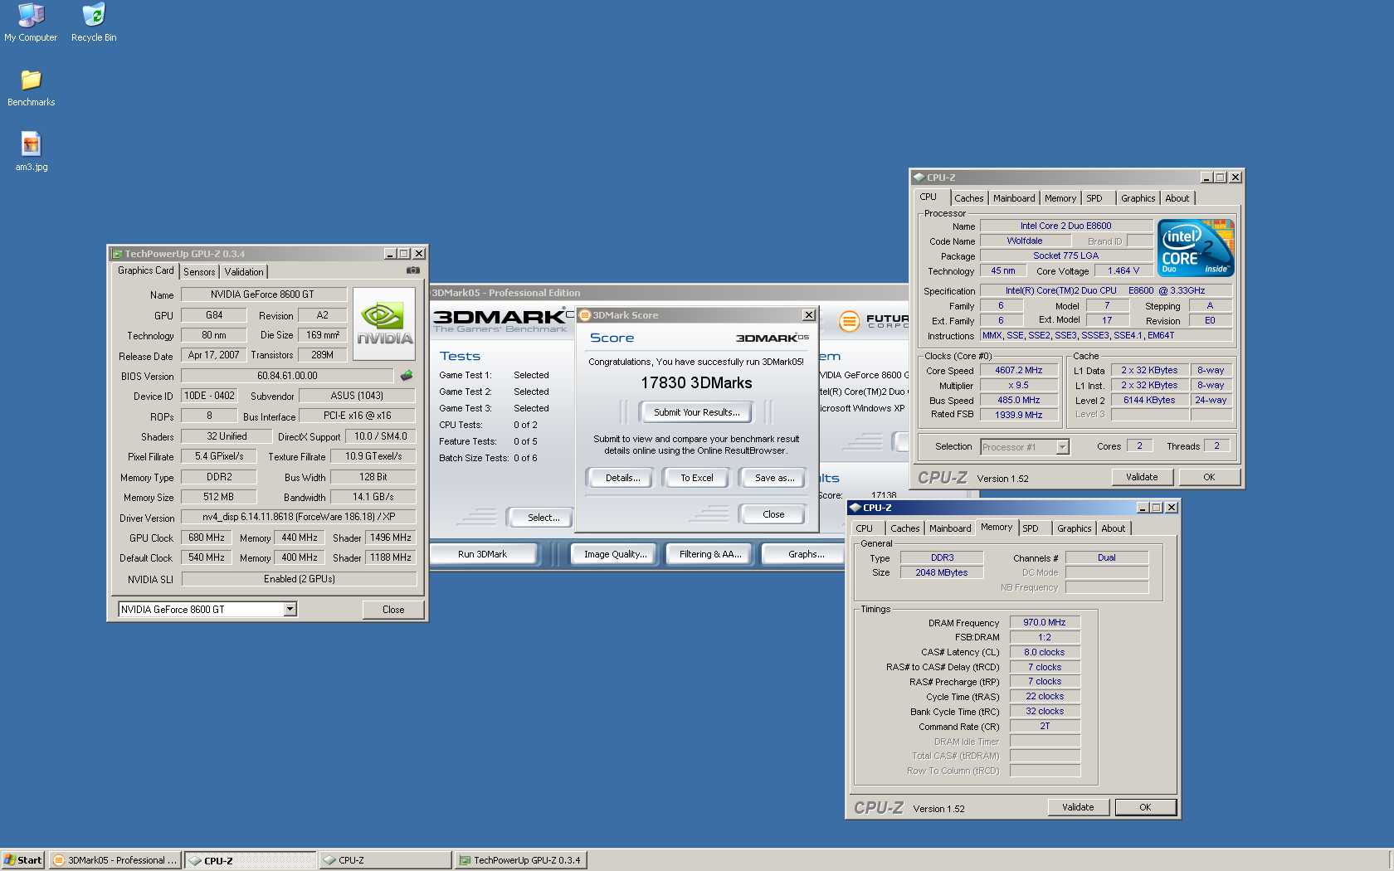Open Graphics tab in upper CPU-Z window
The image size is (1394, 871).
click(x=1138, y=198)
